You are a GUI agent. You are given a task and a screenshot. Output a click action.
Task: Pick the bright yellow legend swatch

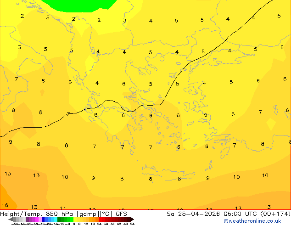pos(75,219)
